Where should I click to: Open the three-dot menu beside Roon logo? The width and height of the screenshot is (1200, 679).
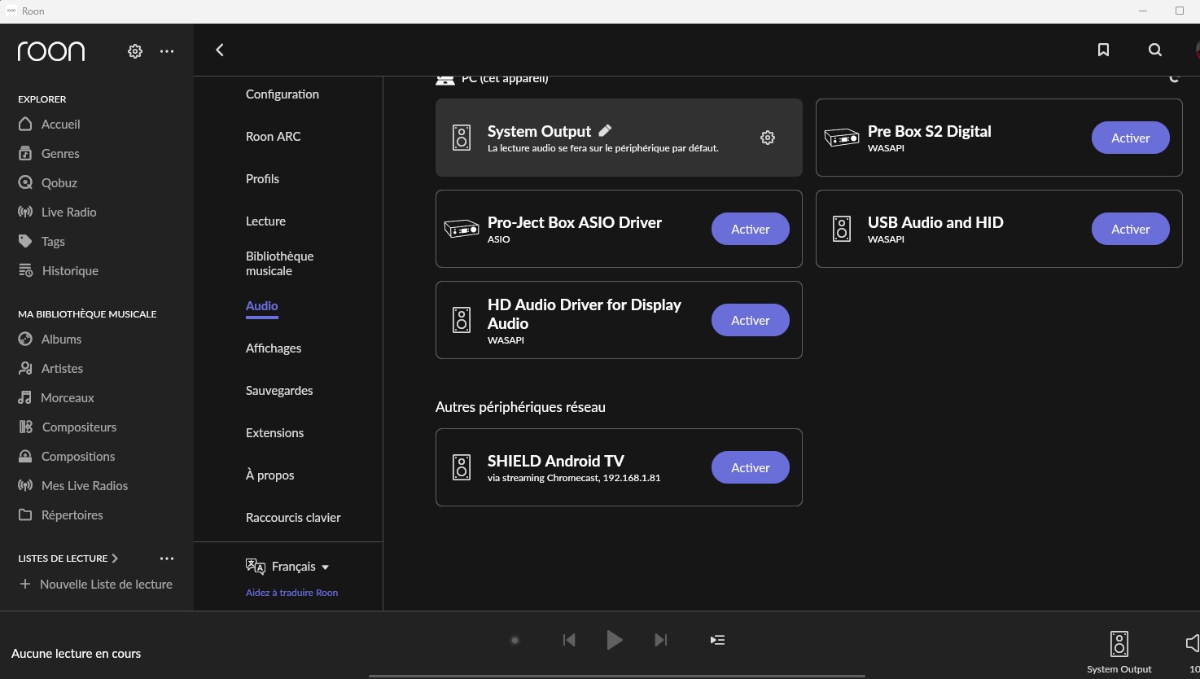pyautogui.click(x=167, y=51)
